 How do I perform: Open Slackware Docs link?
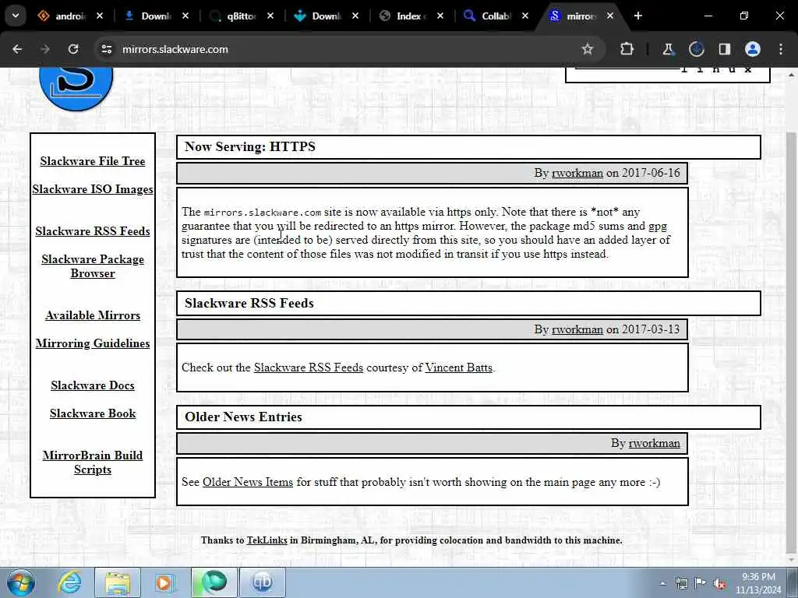click(x=93, y=385)
